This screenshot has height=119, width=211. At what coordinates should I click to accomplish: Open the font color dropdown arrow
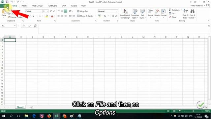point(54,16)
